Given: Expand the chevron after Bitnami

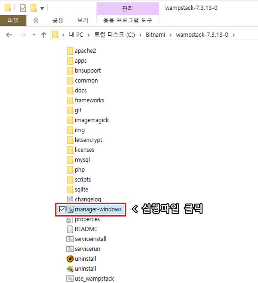Looking at the screenshot, I should [170, 35].
